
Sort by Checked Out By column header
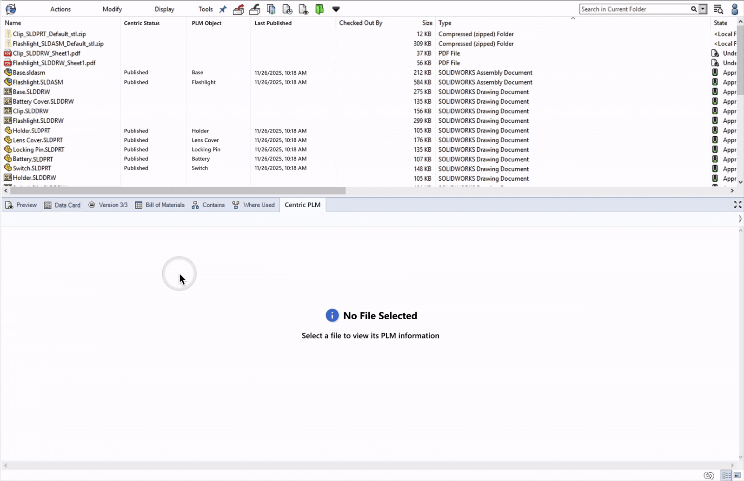click(x=361, y=23)
